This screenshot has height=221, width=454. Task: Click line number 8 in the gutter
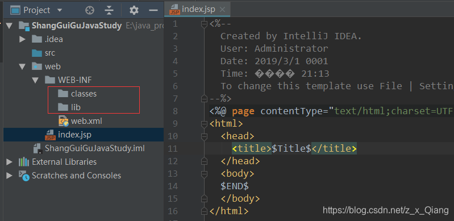(175, 111)
